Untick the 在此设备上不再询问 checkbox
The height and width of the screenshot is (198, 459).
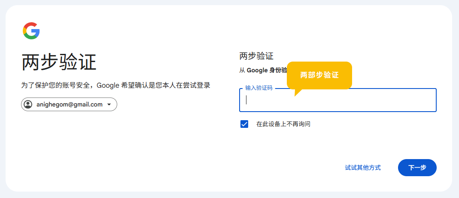(x=244, y=124)
